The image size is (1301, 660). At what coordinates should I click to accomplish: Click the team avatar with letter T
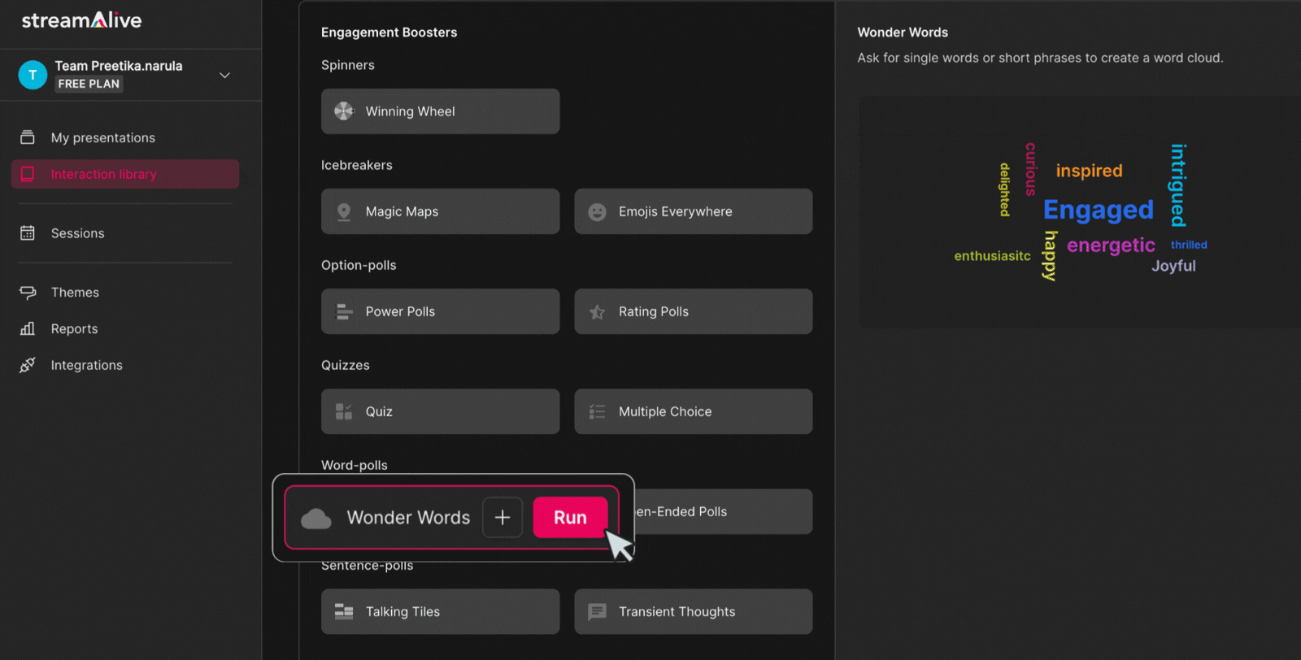(x=33, y=75)
